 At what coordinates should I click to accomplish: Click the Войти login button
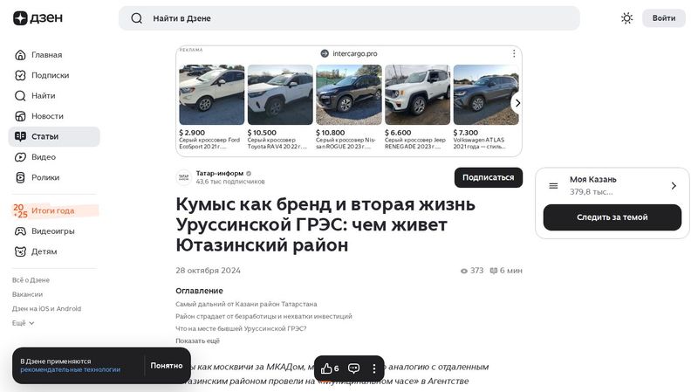click(x=663, y=18)
